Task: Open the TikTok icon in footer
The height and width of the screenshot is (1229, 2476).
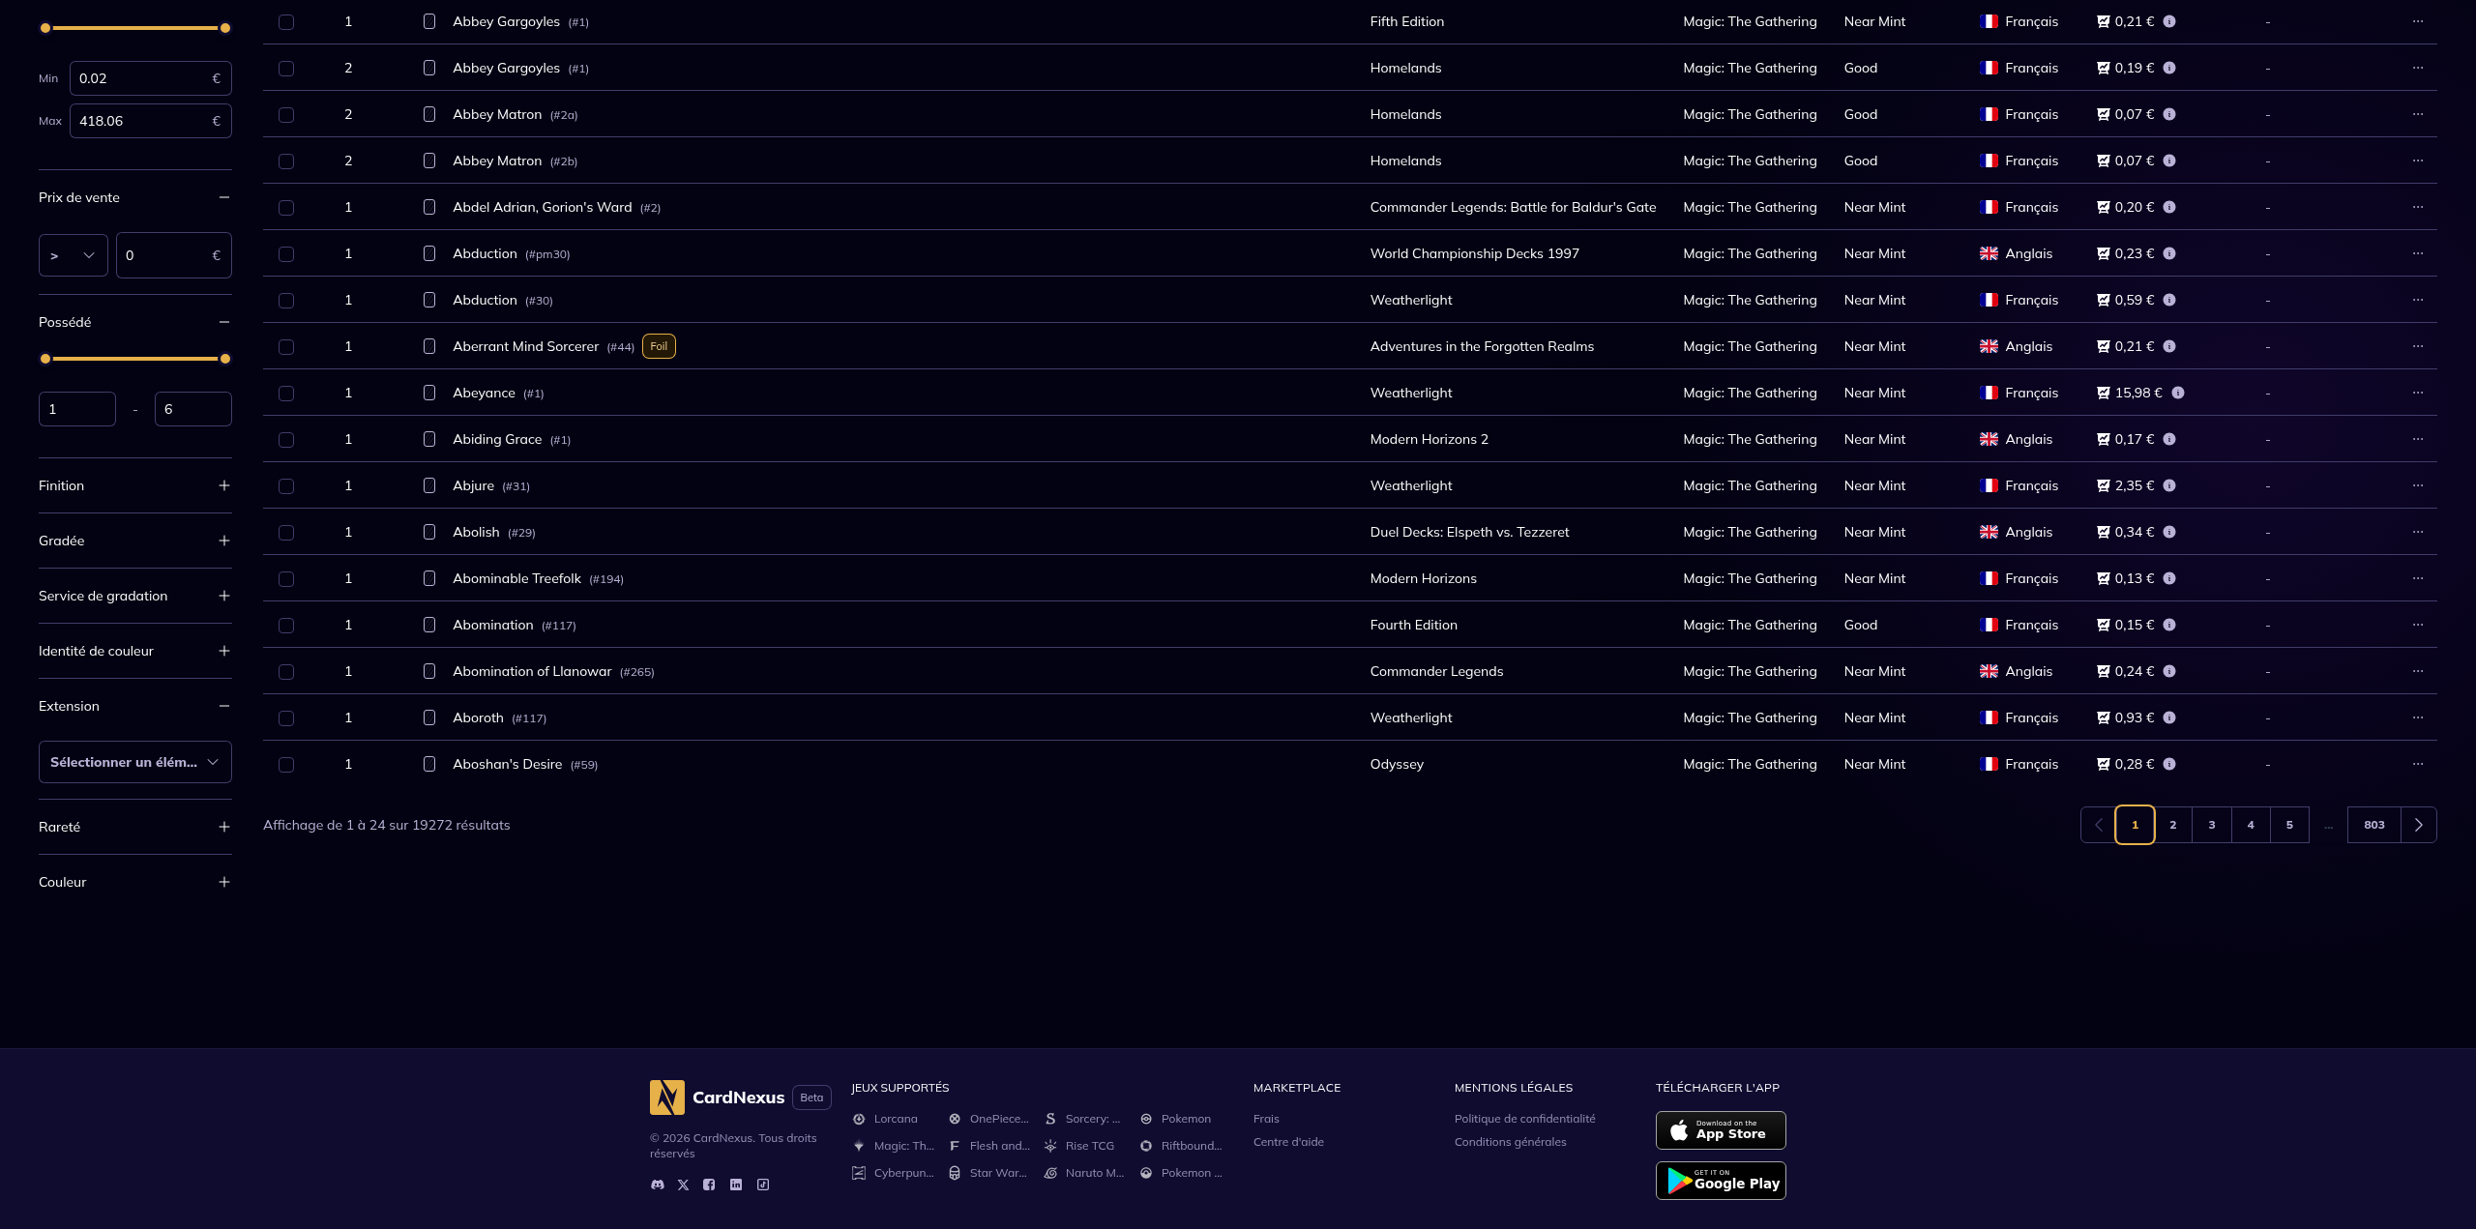Action: pos(763,1185)
